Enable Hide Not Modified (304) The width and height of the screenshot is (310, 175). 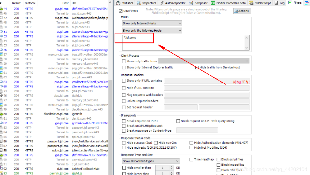click(191, 147)
